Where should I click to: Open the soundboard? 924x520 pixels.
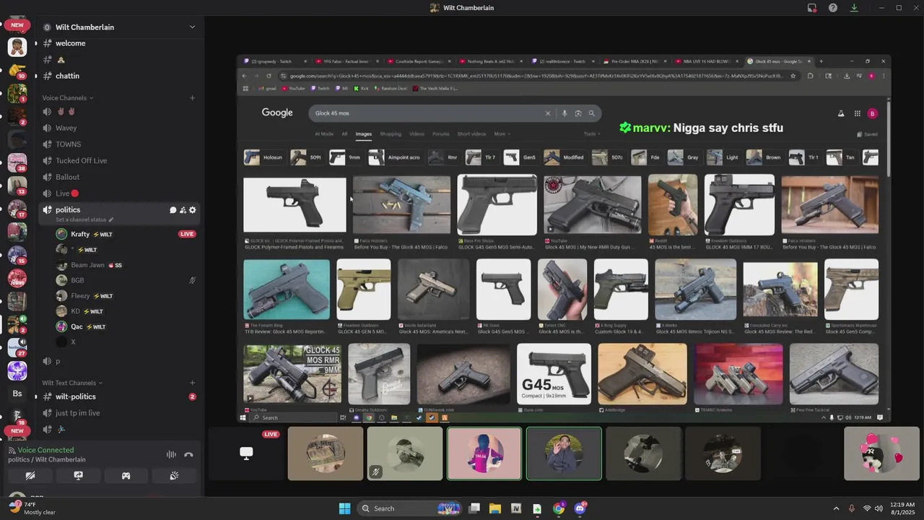174,476
